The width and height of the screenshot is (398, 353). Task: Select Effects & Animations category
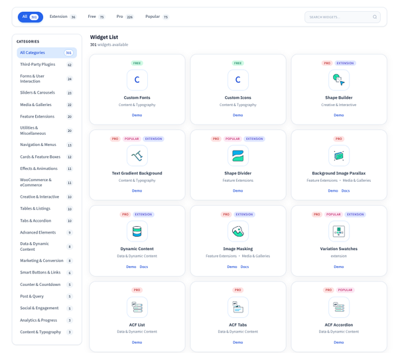[46, 169]
